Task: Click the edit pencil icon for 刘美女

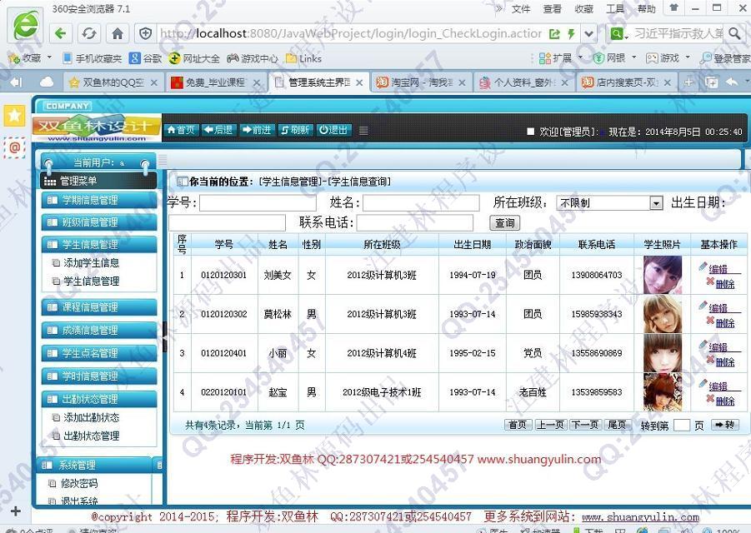Action: [703, 267]
